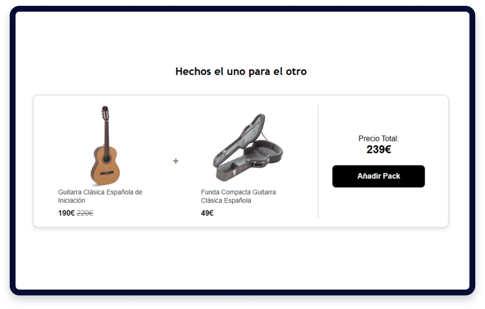The height and width of the screenshot is (309, 485).
Task: Select the 190€ discounted guitar price
Action: 66,213
